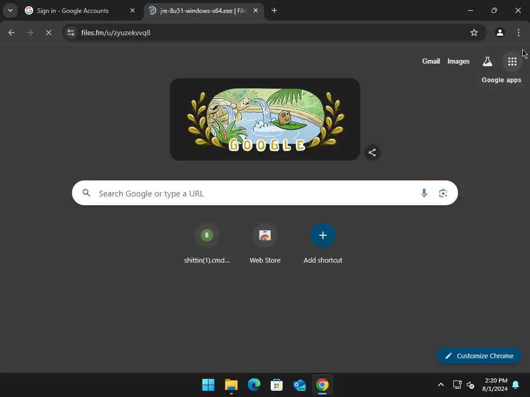Click the Google Doodle image

tap(265, 119)
